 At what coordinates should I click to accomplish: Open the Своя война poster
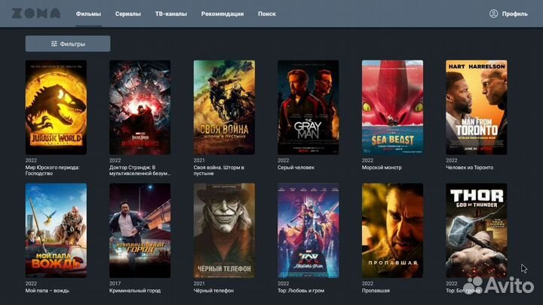tap(224, 107)
